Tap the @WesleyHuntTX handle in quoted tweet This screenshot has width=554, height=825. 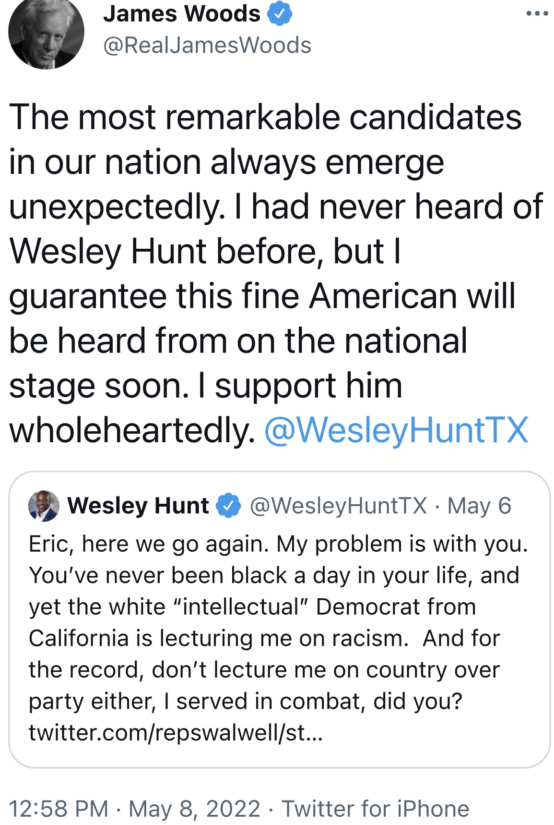[338, 506]
